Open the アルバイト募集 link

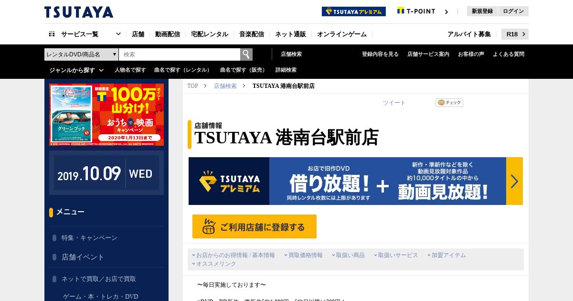point(469,34)
